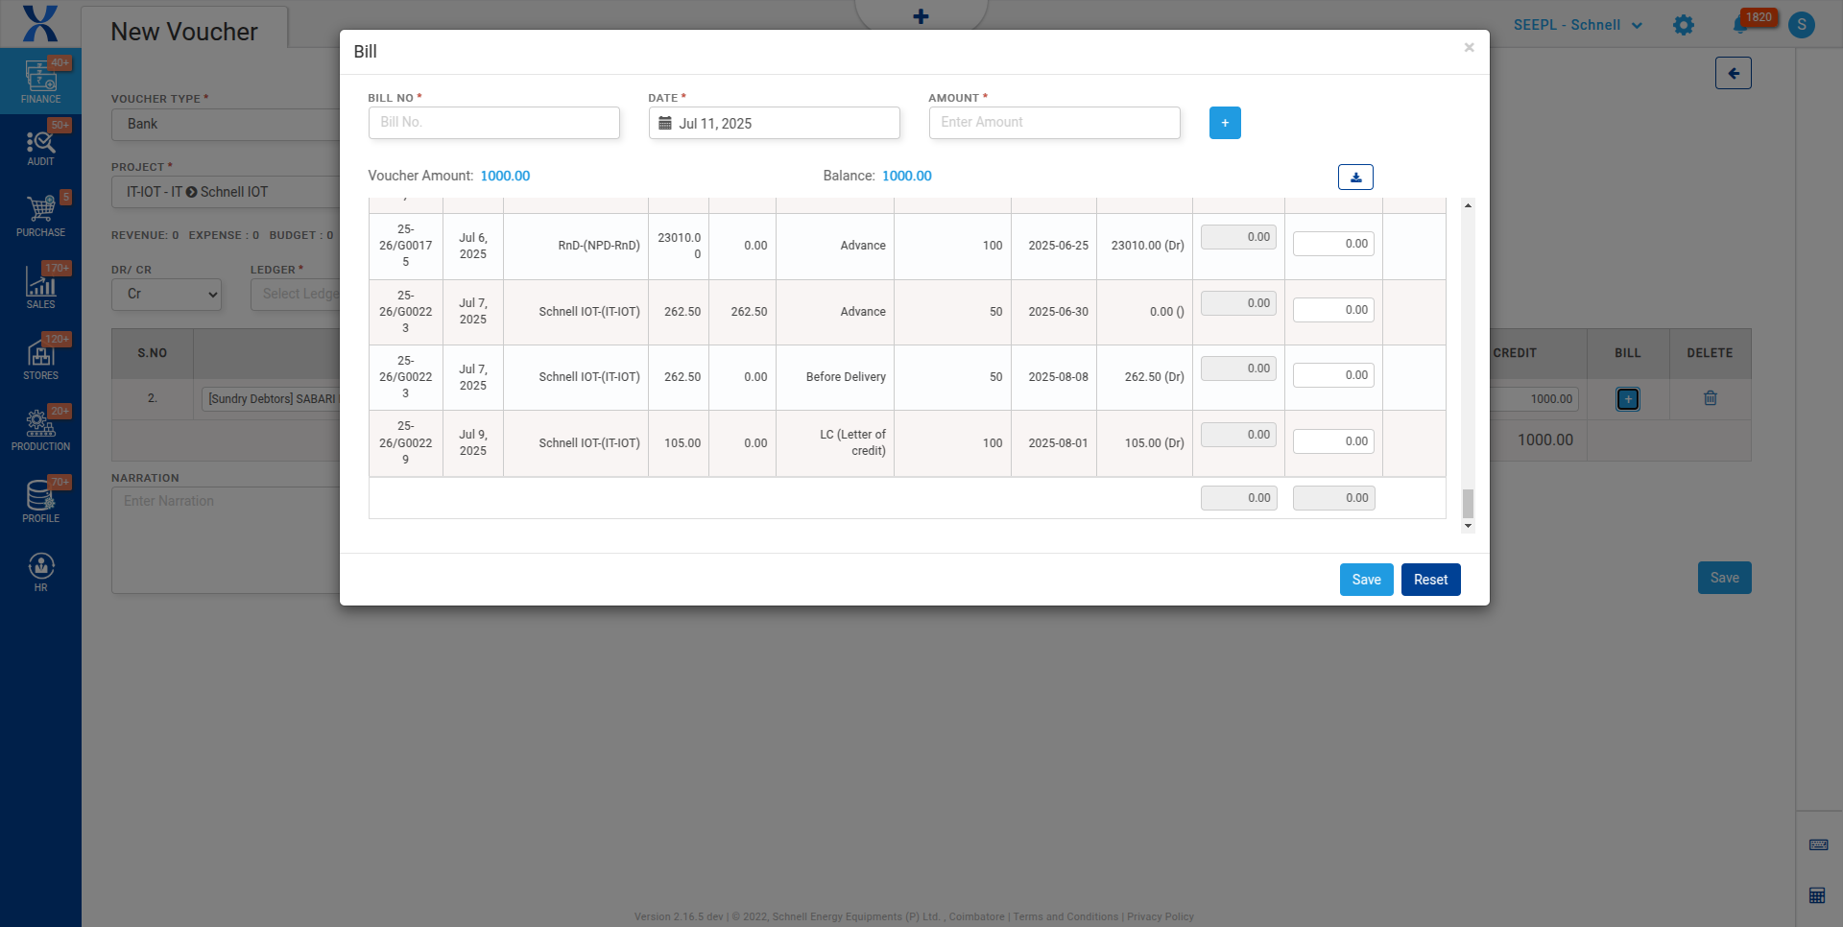The width and height of the screenshot is (1843, 927).
Task: Open the date picker showing Jul 11, 2025
Action: point(774,123)
